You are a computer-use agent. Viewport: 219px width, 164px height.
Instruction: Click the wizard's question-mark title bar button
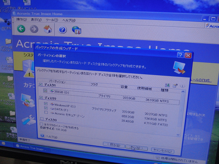coord(180,55)
